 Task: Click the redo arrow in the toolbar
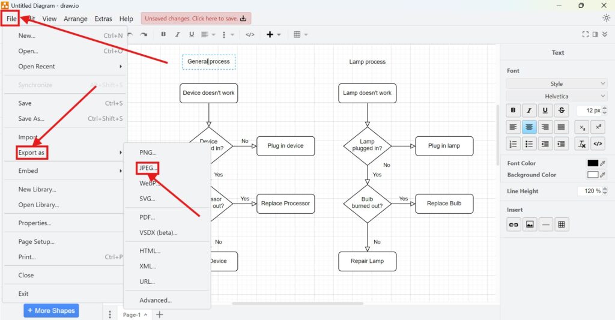pos(144,35)
